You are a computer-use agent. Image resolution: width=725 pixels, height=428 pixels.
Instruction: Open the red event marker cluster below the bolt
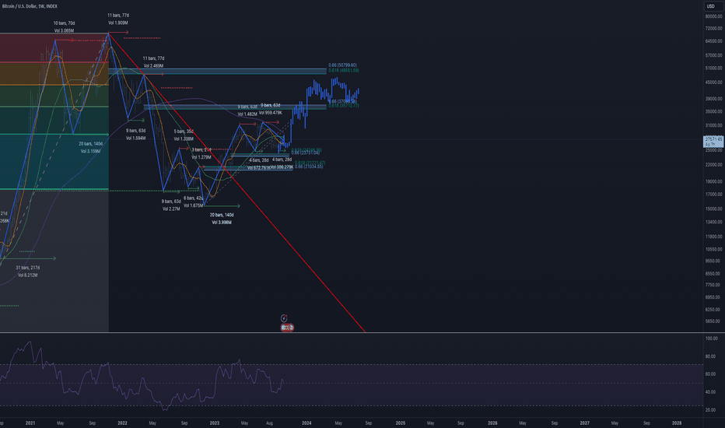click(287, 328)
